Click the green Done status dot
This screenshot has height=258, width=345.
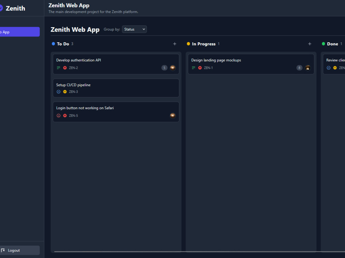[x=324, y=44]
